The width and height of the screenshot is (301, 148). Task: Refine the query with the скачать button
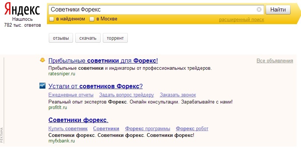tap(88, 38)
